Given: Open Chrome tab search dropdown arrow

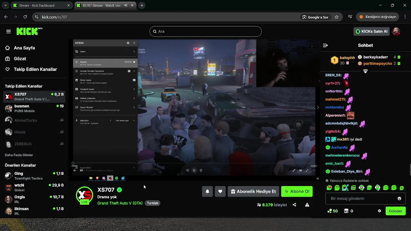Looking at the screenshot, I should (5, 5).
